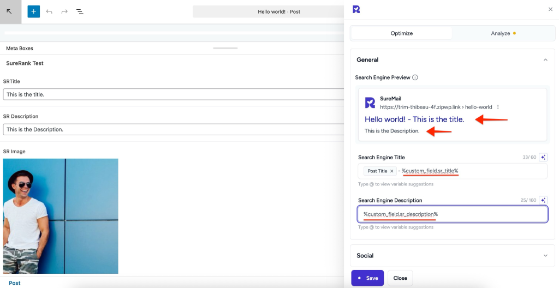Viewport: 559px width, 288px height.
Task: Close the SureRank panel with the X
Action: point(550,9)
